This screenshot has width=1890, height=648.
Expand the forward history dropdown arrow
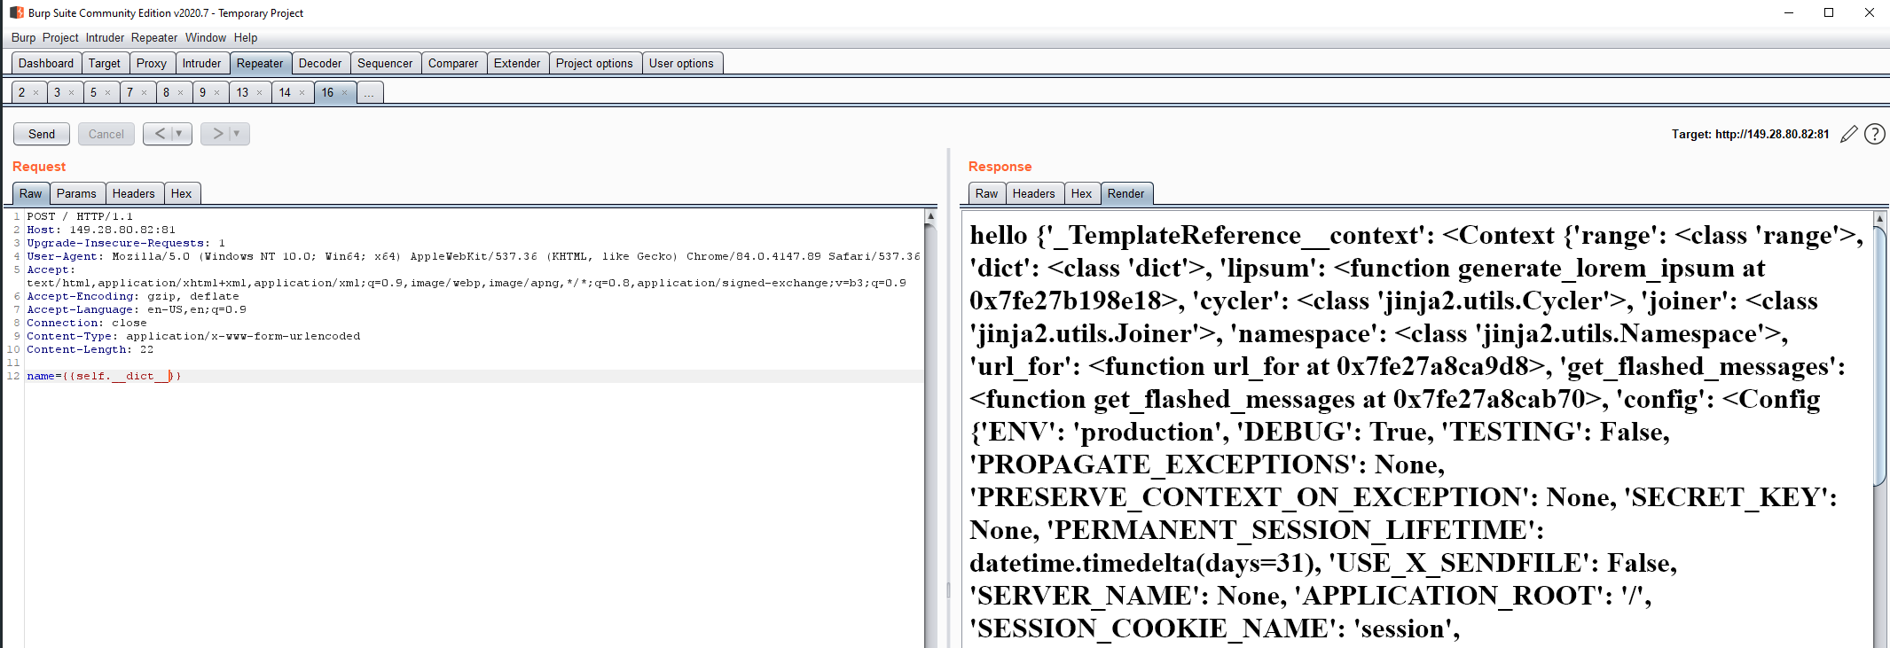click(237, 134)
